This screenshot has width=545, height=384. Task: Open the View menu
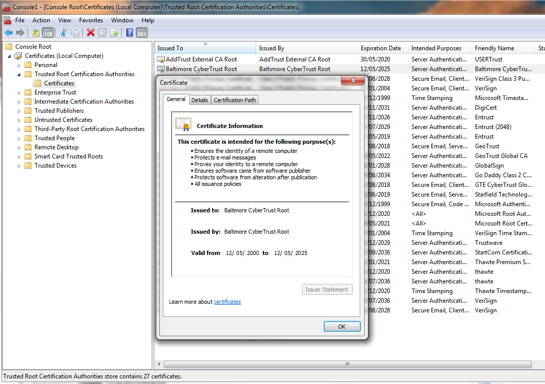(64, 20)
